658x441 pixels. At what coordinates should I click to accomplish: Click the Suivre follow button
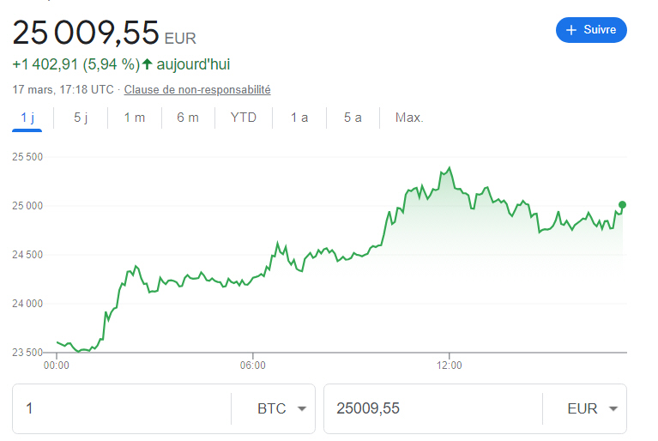591,30
